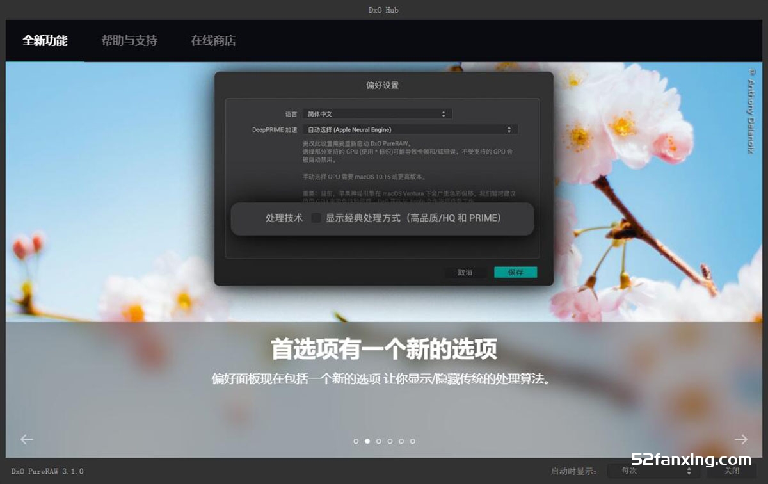Click the 保存 button to save preferences
This screenshot has height=484, width=768.
[x=515, y=272]
